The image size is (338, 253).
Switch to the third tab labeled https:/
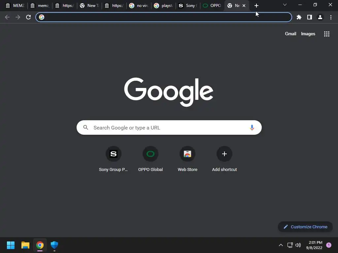click(65, 6)
